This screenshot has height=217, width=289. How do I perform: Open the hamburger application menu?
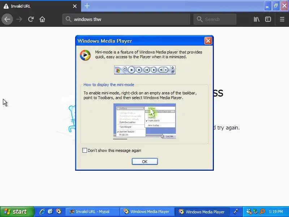coord(282,19)
